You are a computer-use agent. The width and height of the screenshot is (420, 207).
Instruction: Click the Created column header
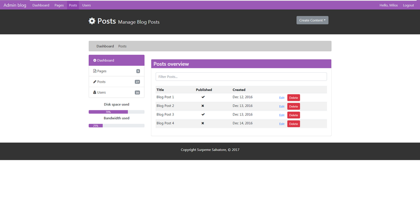[239, 90]
